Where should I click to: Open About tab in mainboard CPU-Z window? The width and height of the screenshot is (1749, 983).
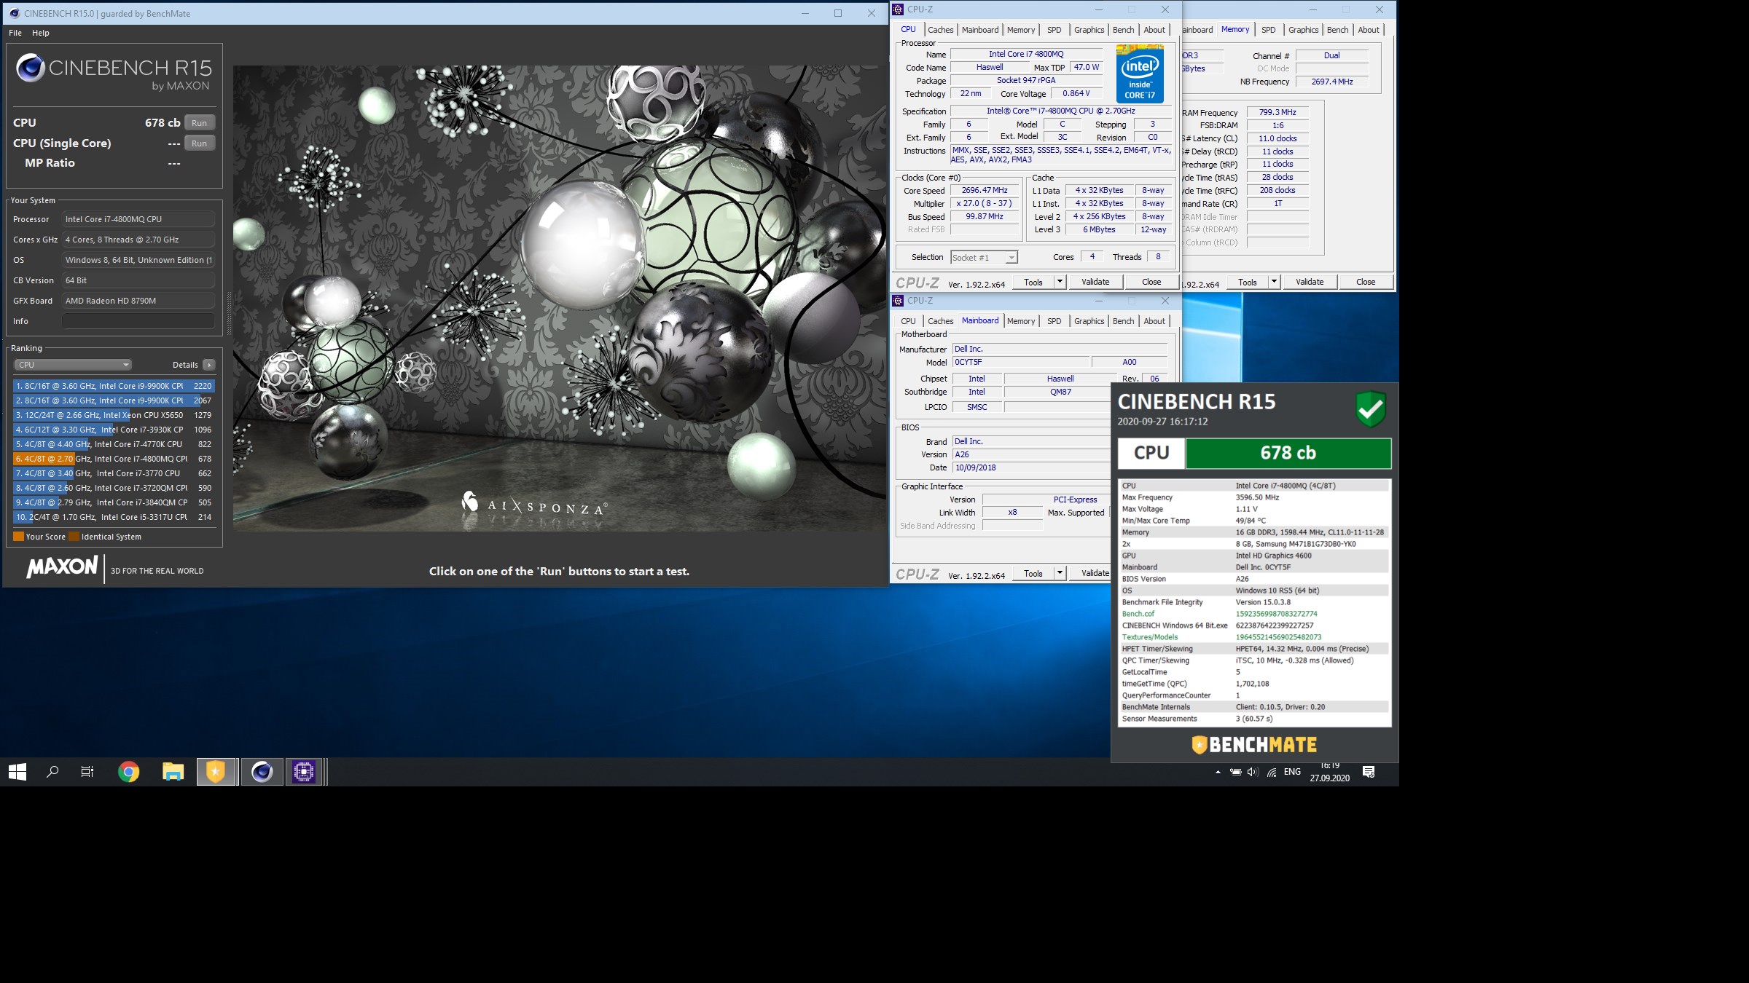pos(1154,321)
